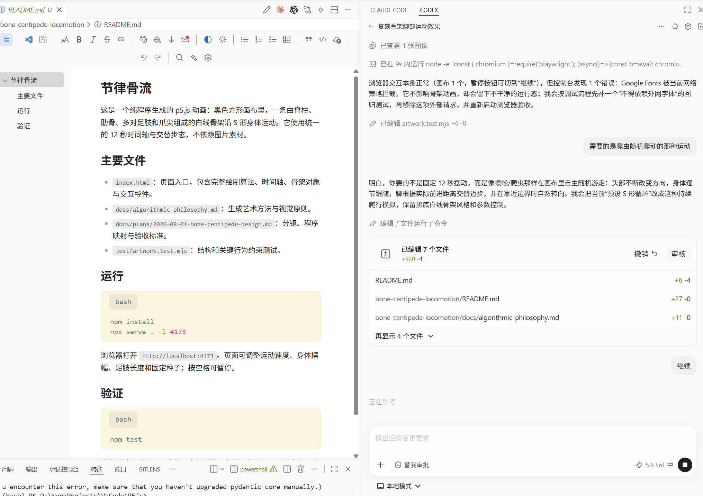The image size is (703, 496).
Task: Open file in VS Code editor icon
Action: click(x=29, y=39)
